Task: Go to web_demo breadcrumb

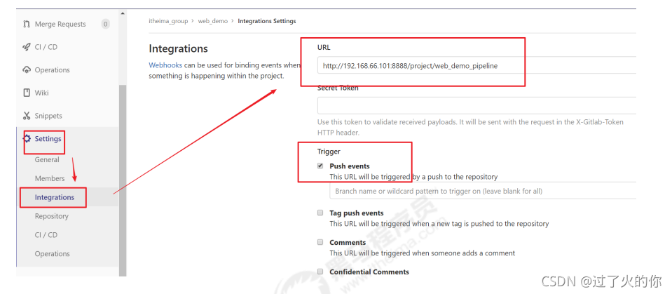Action: pos(213,21)
